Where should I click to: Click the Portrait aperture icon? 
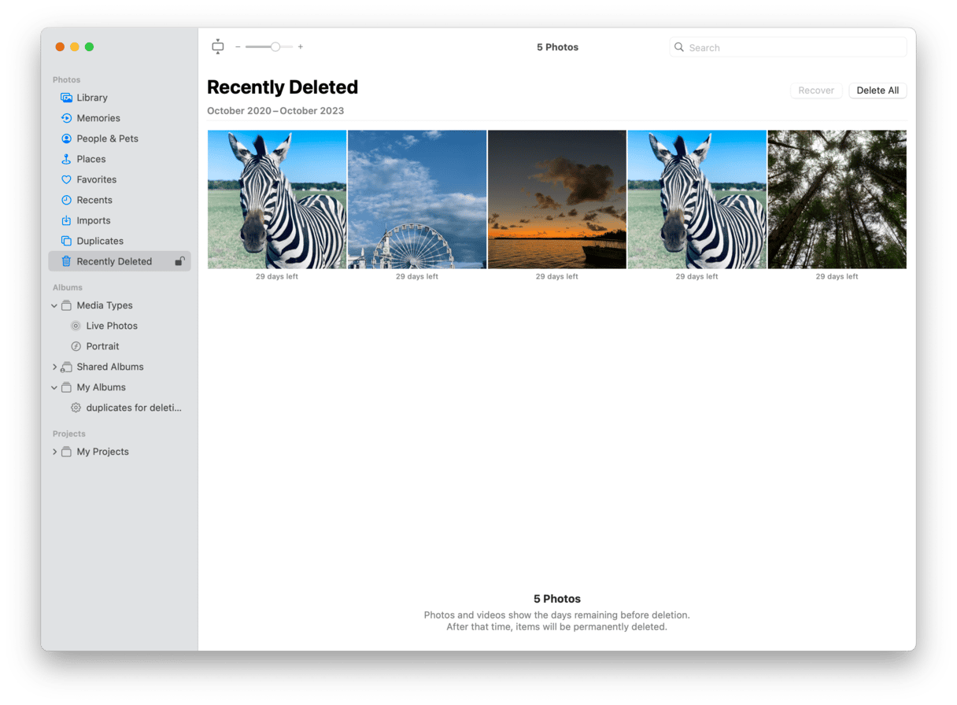pyautogui.click(x=76, y=346)
